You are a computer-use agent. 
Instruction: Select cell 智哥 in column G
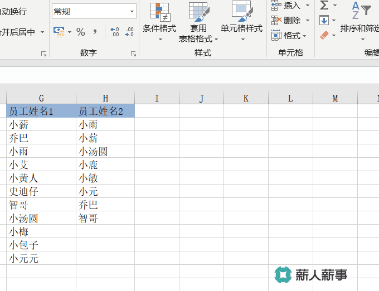click(x=41, y=205)
